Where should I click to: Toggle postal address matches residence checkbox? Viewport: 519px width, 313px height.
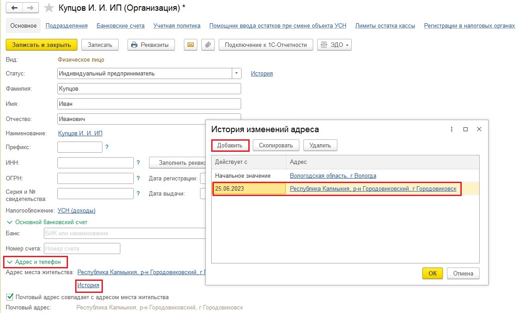pos(10,297)
